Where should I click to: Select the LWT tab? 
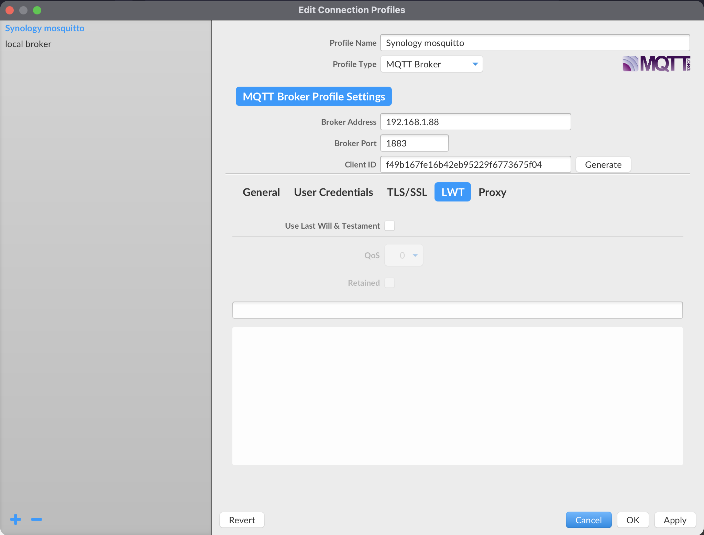453,192
